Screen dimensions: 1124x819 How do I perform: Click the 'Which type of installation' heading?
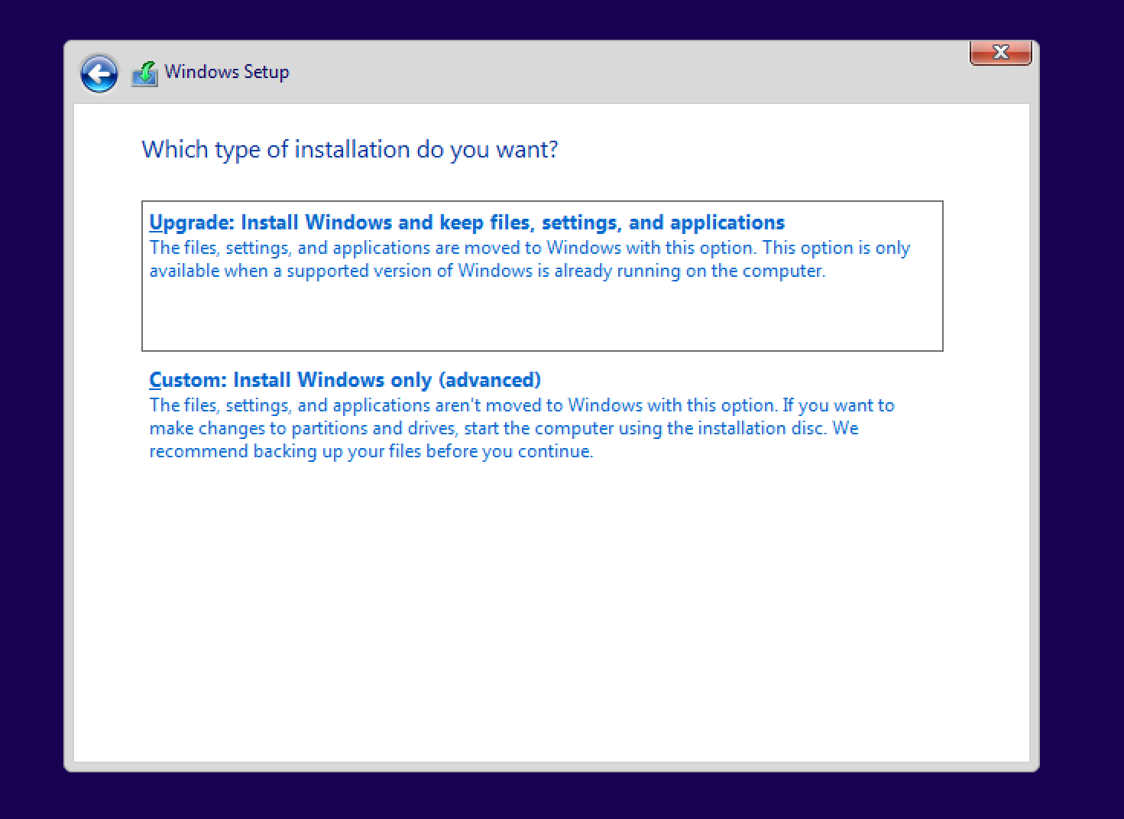[x=350, y=149]
